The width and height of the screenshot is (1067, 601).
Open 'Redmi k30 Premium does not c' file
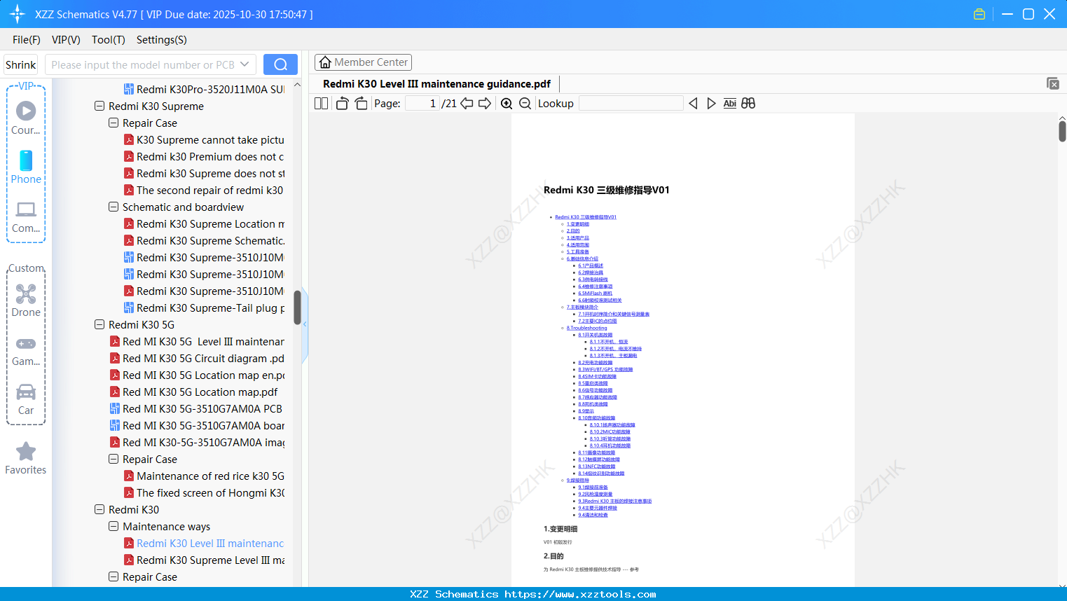click(x=204, y=157)
